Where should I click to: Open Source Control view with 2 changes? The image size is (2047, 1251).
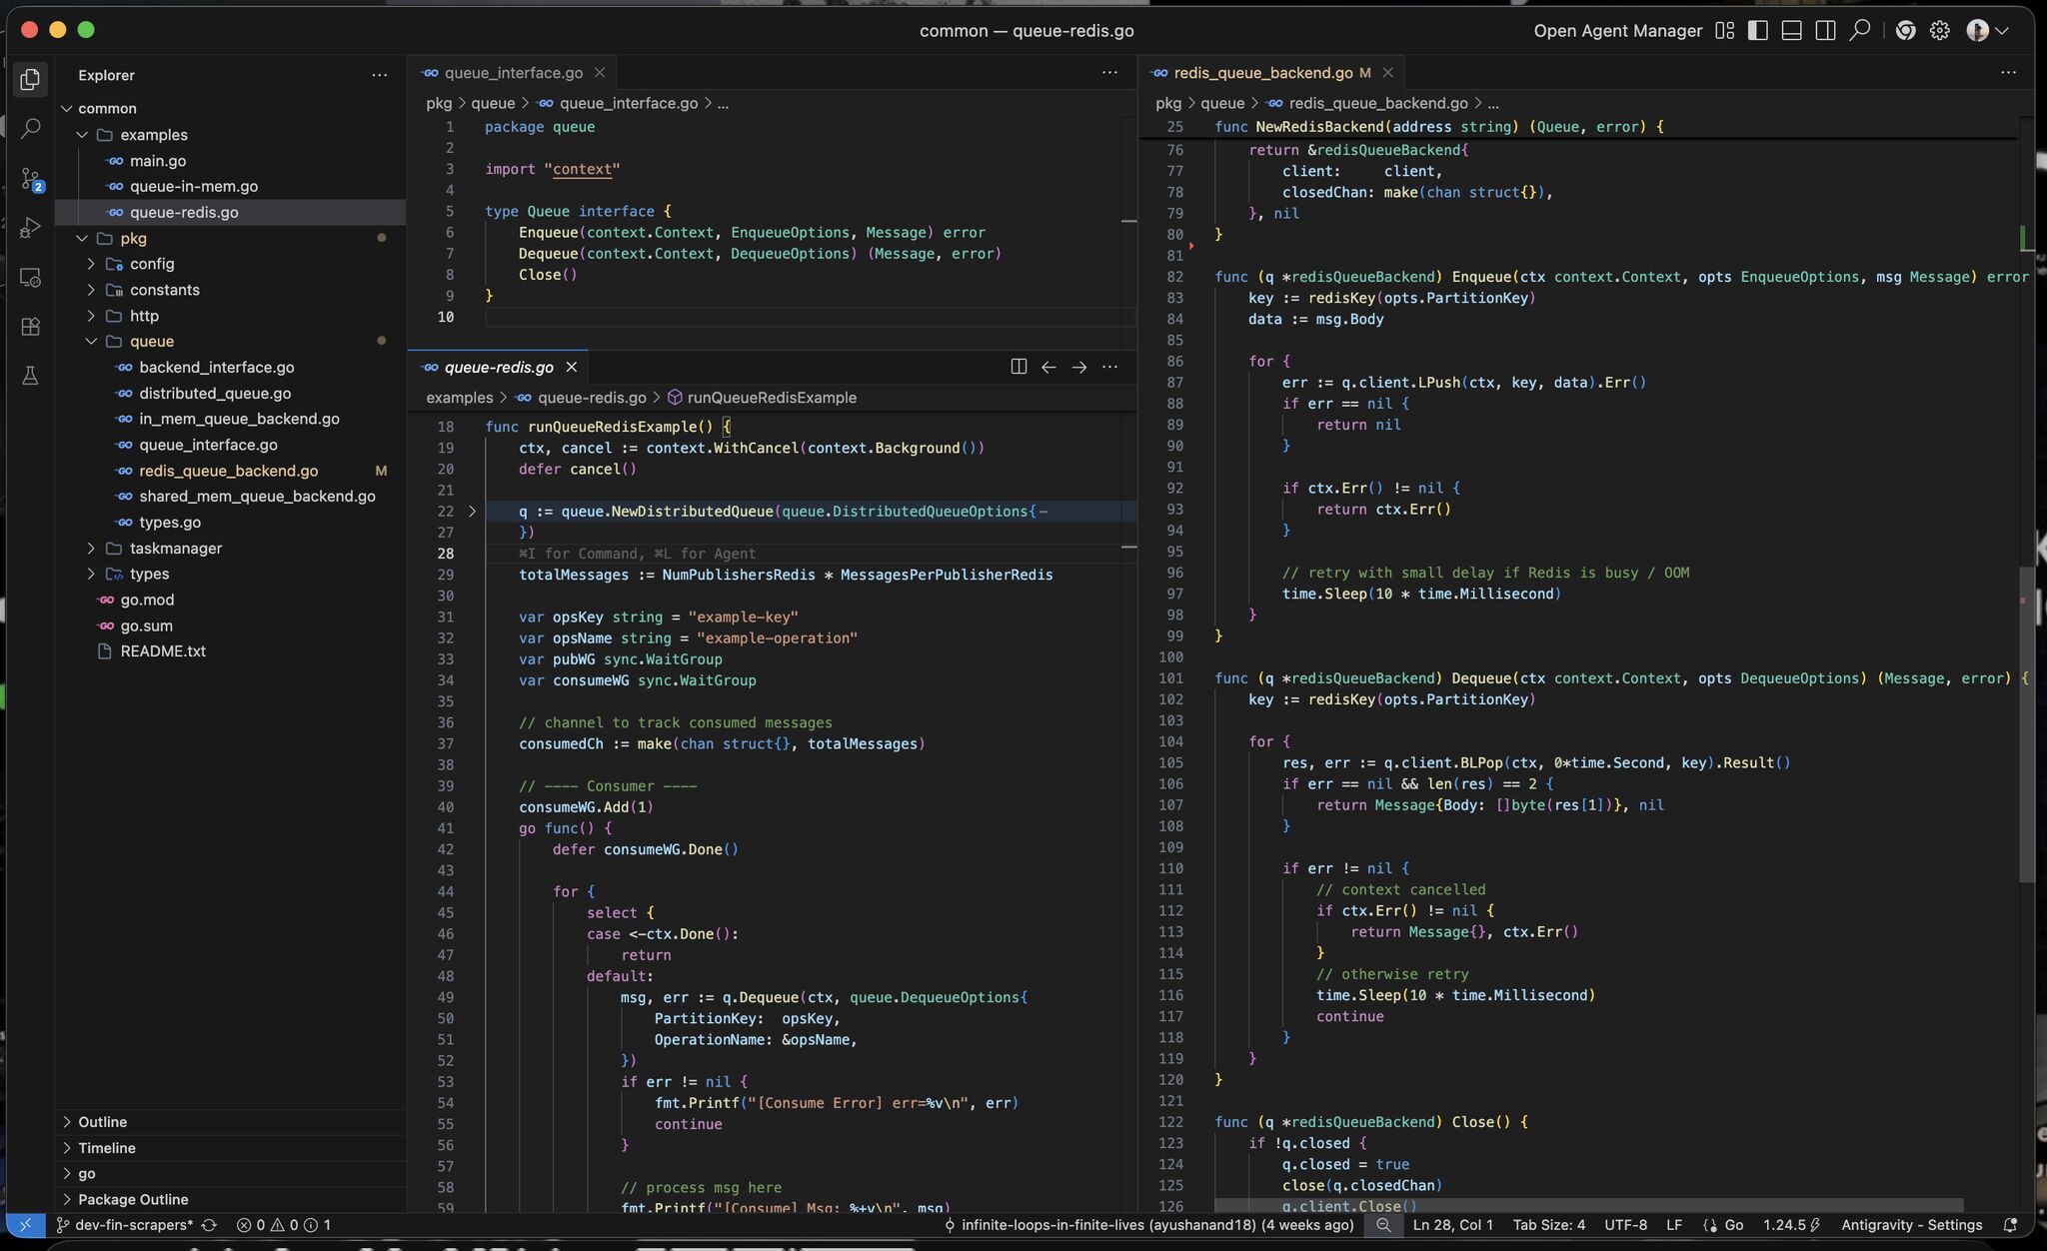pos(30,179)
